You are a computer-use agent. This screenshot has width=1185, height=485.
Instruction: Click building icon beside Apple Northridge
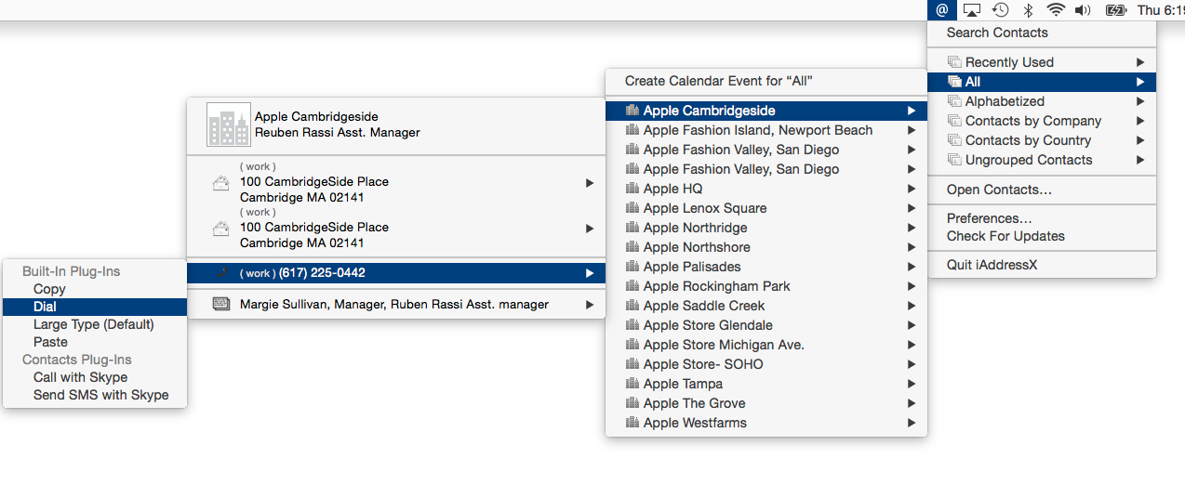[632, 228]
